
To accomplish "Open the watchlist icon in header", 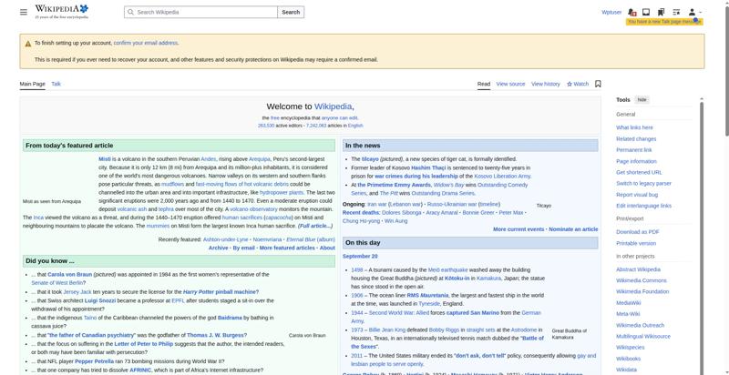I will (x=676, y=12).
